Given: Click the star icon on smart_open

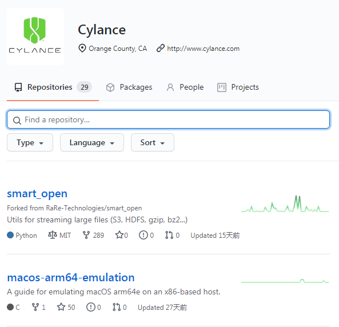Looking at the screenshot, I should pyautogui.click(x=119, y=235).
